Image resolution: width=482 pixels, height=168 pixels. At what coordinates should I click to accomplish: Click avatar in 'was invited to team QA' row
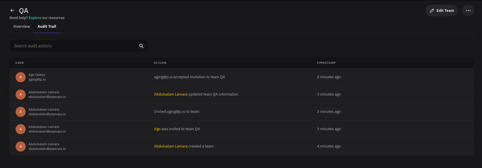(20, 129)
